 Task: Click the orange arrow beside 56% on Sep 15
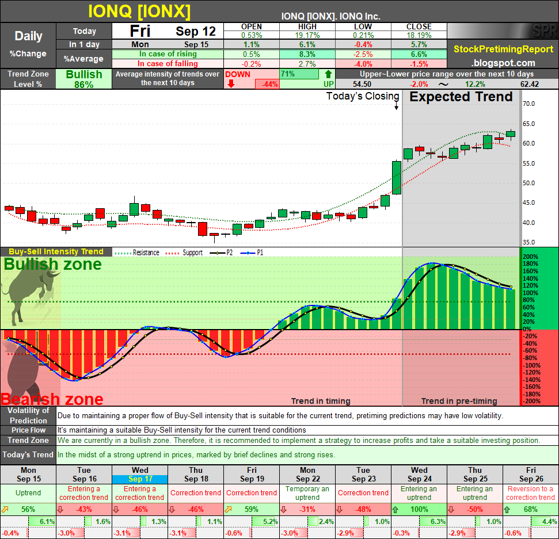pyautogui.click(x=5, y=510)
